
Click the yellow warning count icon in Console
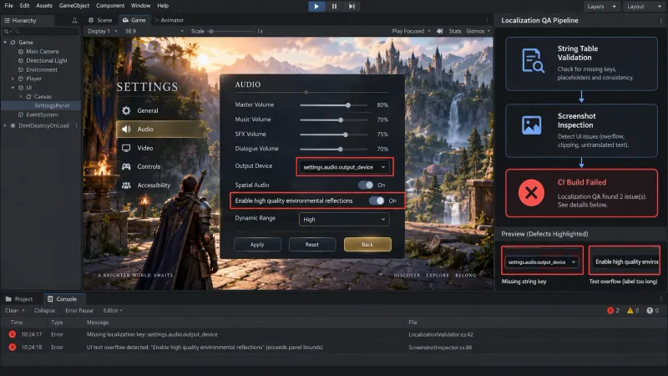click(x=630, y=310)
